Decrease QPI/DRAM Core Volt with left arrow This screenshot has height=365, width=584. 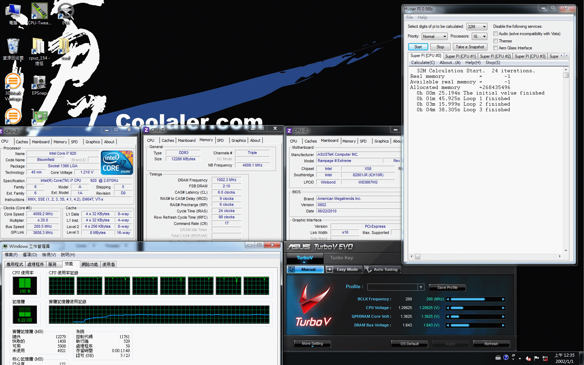(x=448, y=317)
